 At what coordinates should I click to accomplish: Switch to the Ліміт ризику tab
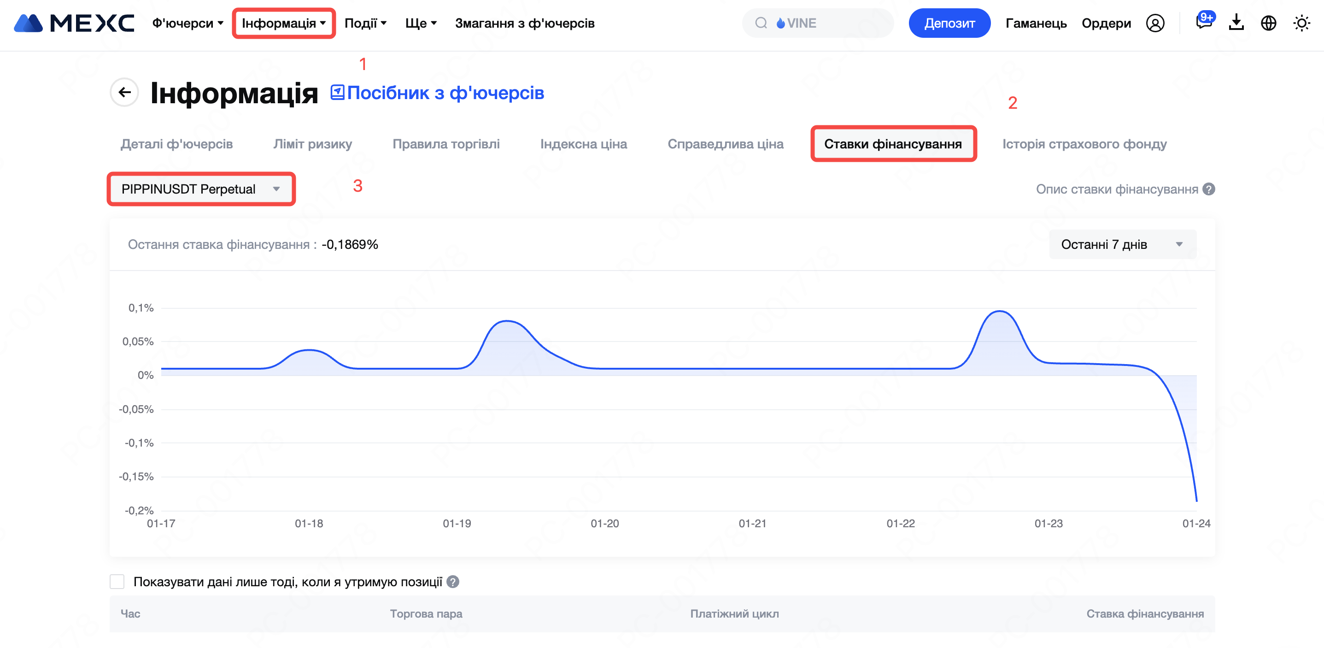[x=312, y=144]
